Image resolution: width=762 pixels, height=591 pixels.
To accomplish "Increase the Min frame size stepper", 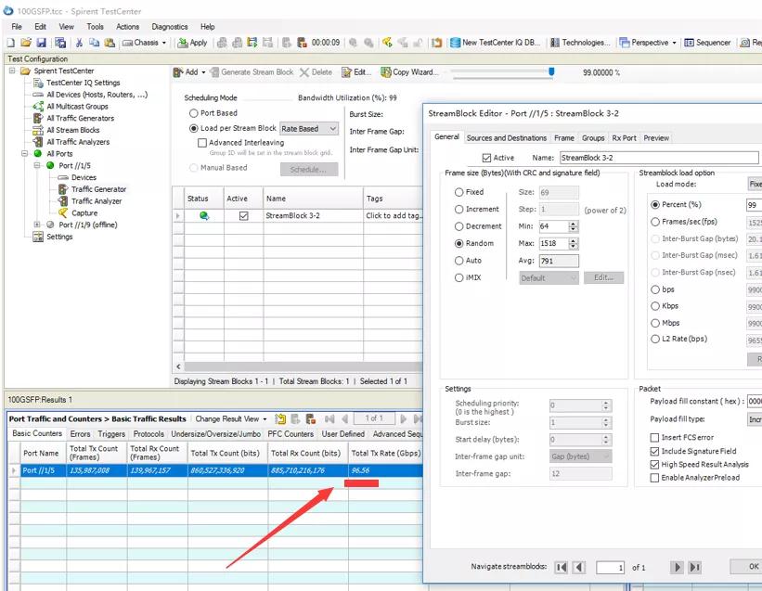I will (x=574, y=224).
